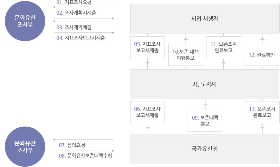Click the down arrowhead below step 13

pyautogui.click(x=262, y=128)
